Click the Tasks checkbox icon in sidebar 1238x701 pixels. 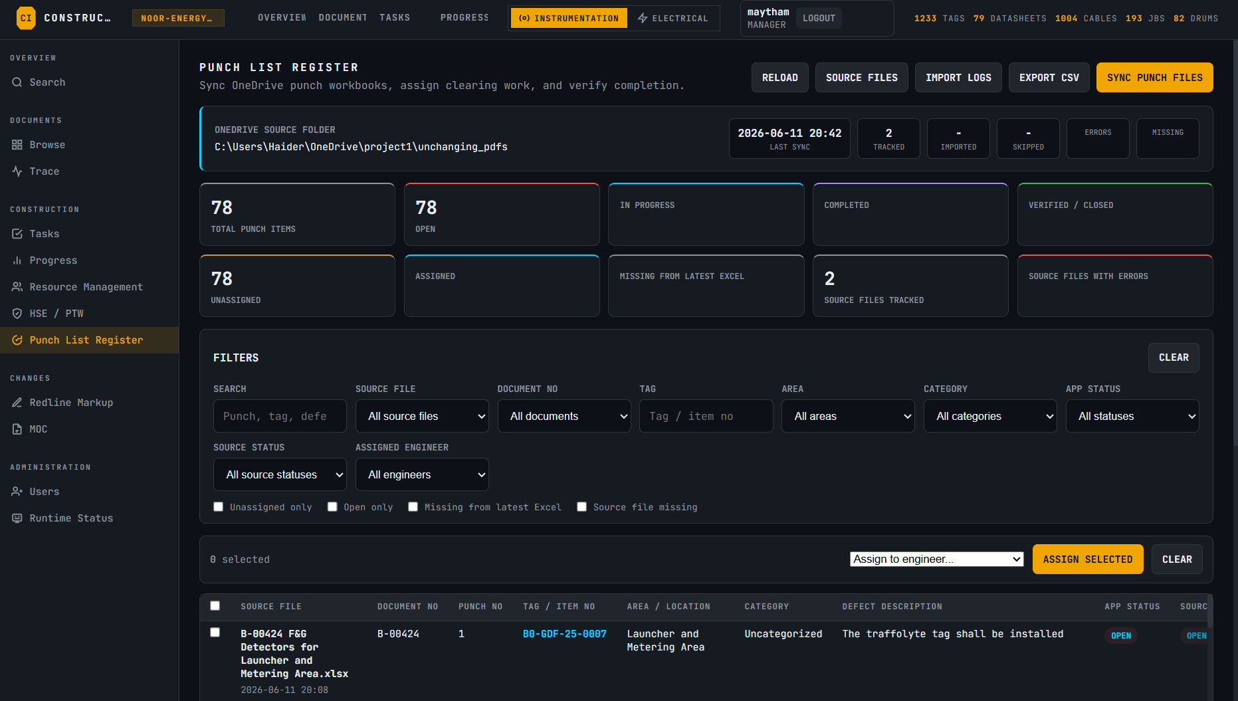click(x=17, y=234)
